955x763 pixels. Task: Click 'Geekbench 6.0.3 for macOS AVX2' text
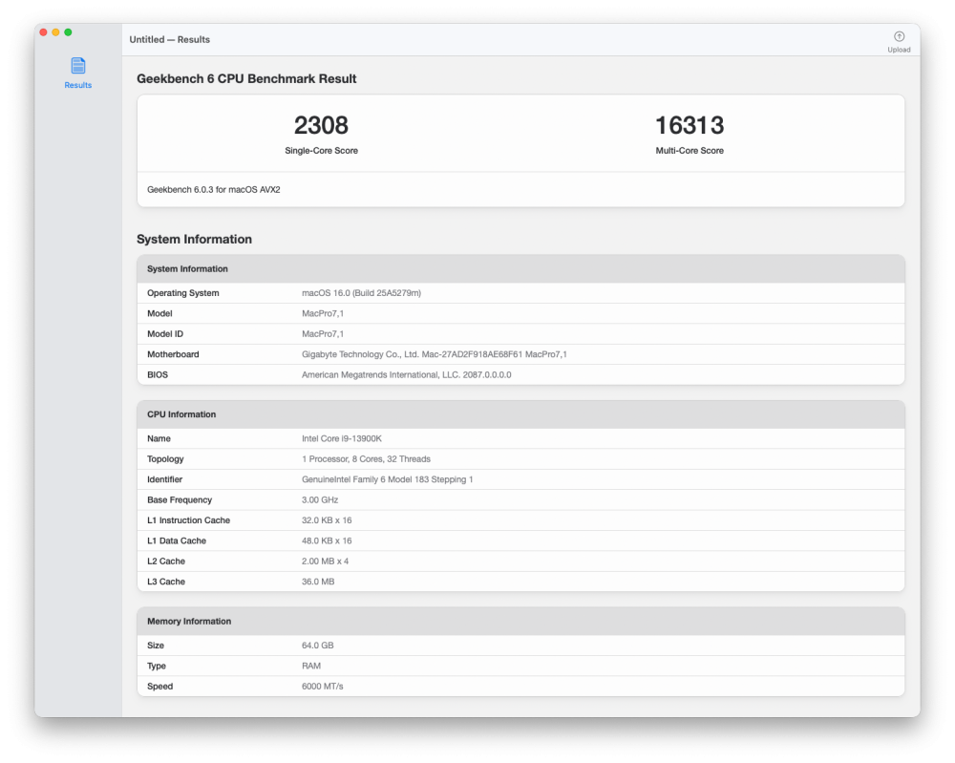(214, 189)
